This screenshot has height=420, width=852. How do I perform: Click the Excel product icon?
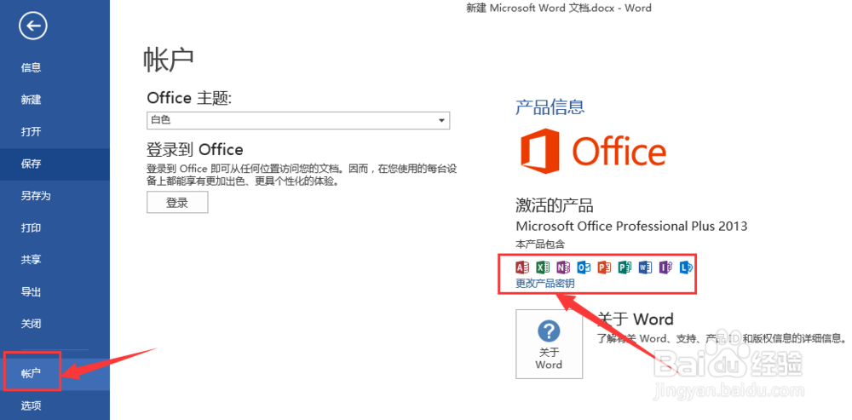pos(542,268)
